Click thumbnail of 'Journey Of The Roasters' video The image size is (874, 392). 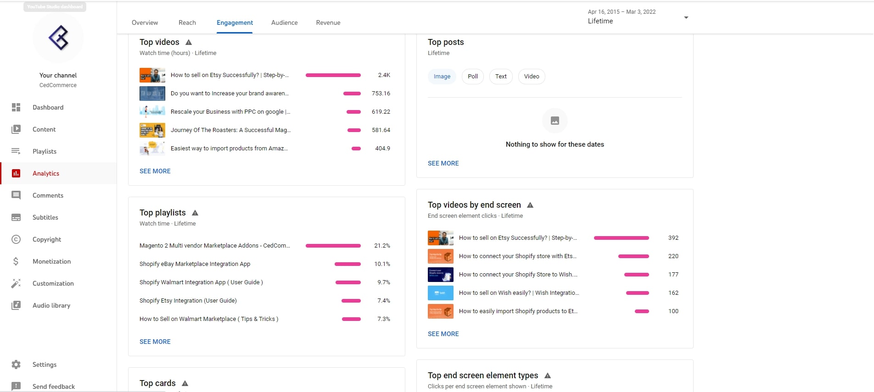pos(152,130)
